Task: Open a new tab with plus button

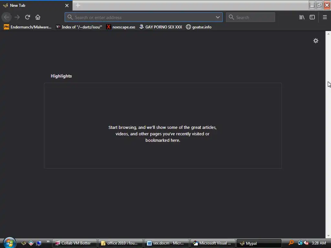Action: pos(78,5)
